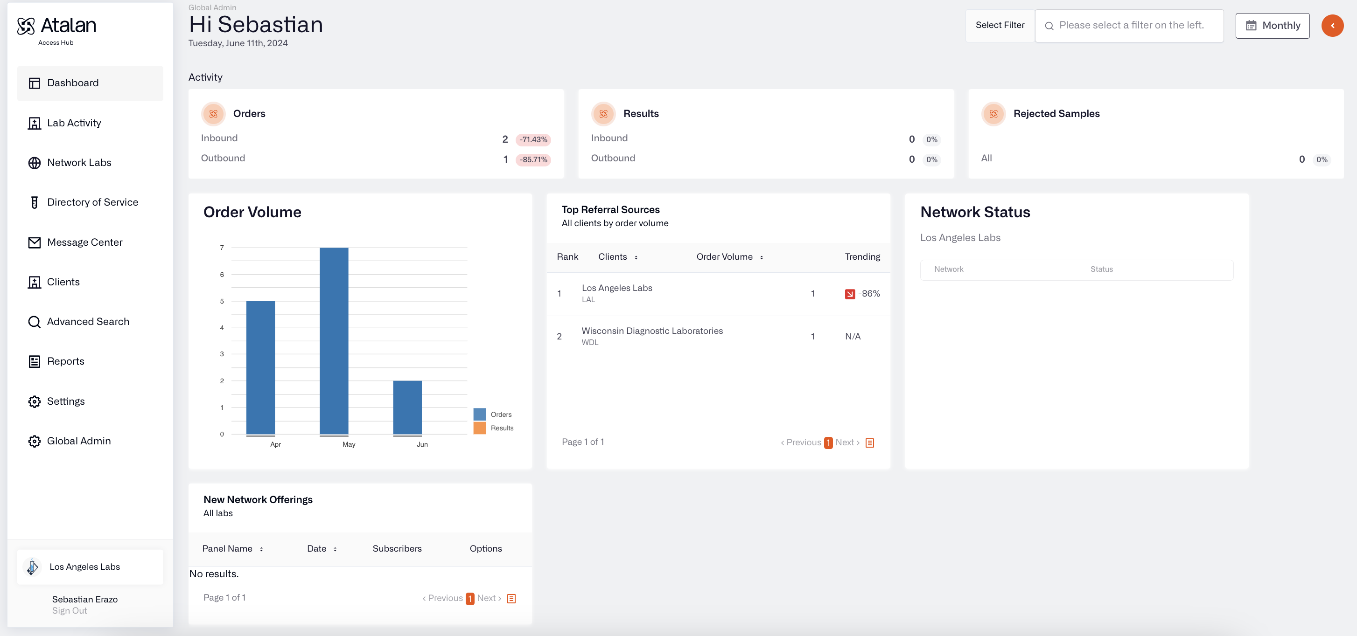Go to Settings menu item
Viewport: 1357px width, 636px height.
[66, 401]
